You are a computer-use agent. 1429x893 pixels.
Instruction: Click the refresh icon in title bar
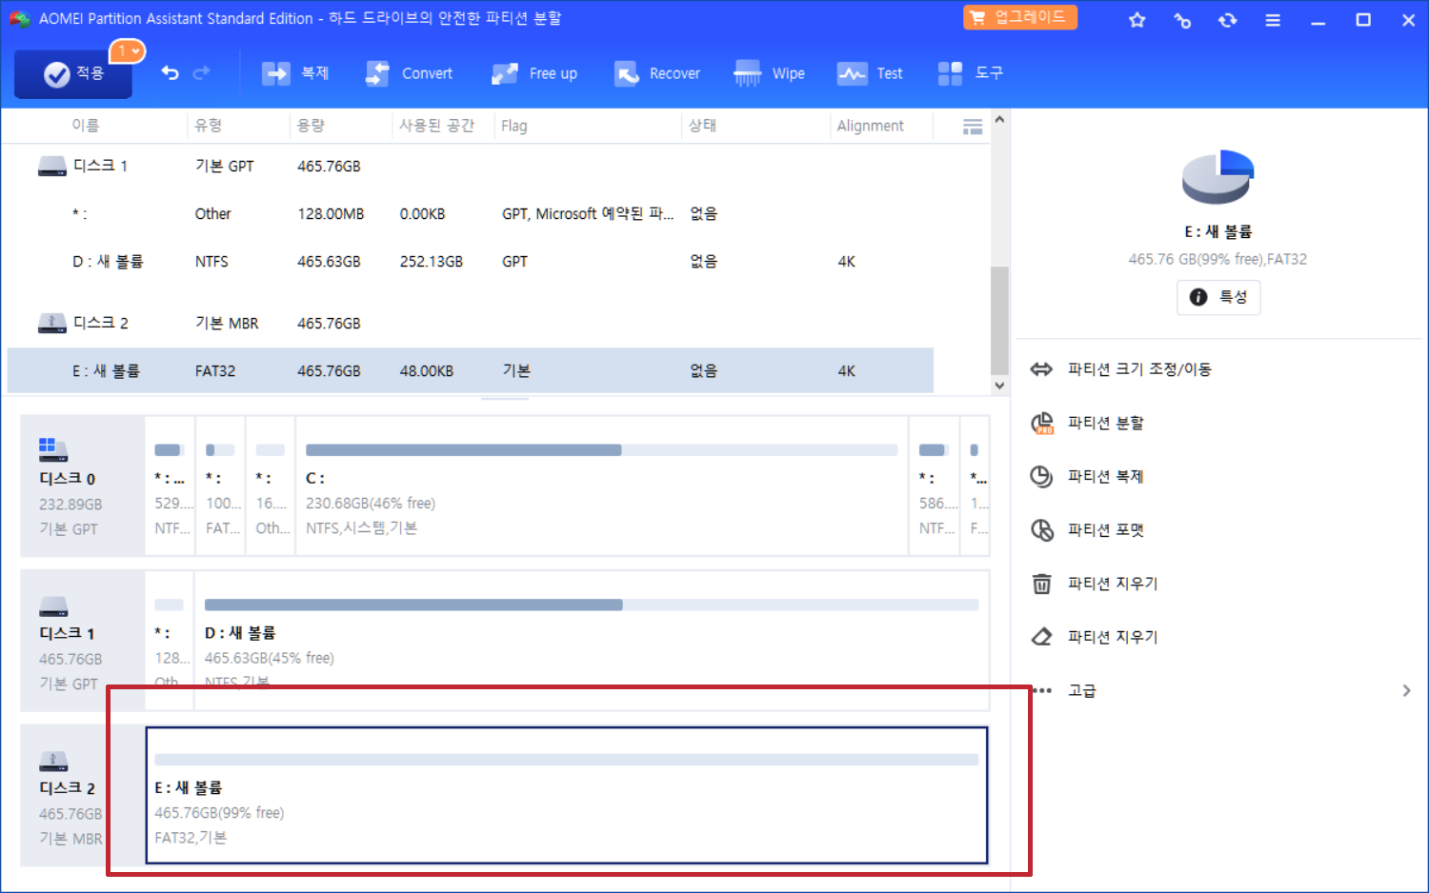point(1227,19)
